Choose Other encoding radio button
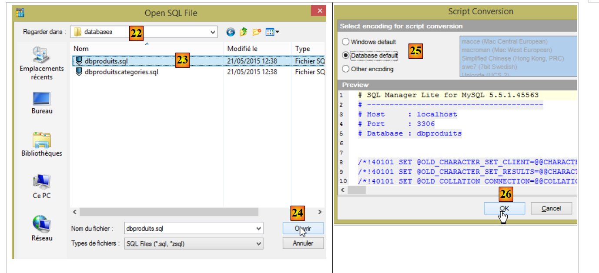Image resolution: width=599 pixels, height=273 pixels. tap(346, 69)
